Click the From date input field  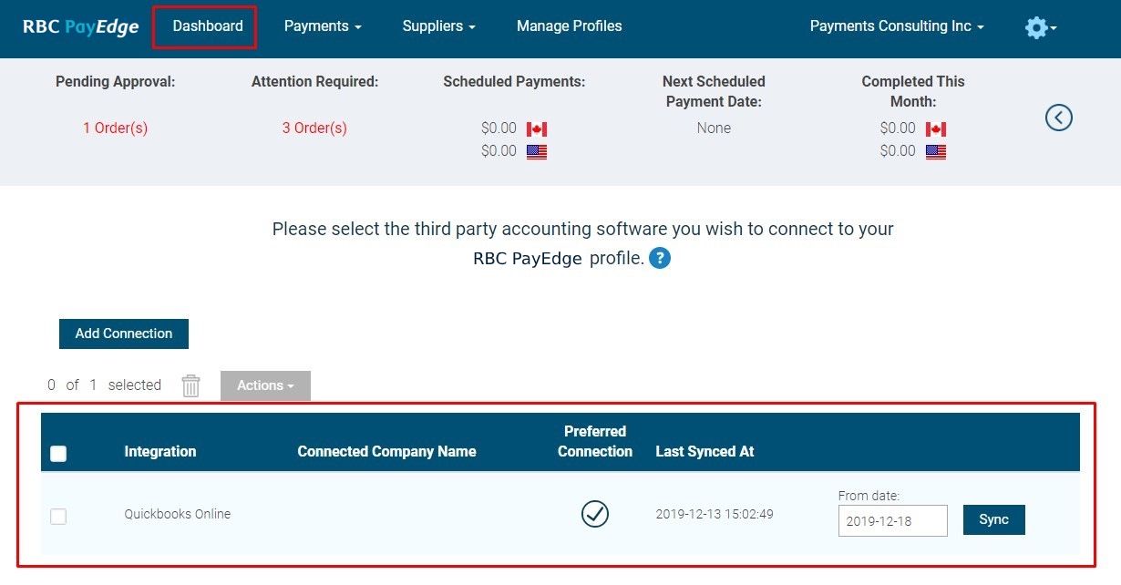coord(893,520)
